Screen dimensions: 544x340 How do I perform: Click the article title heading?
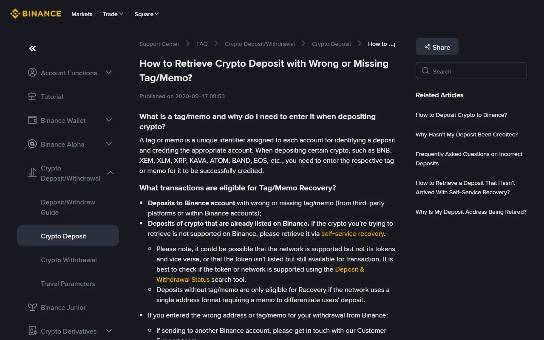(x=264, y=71)
